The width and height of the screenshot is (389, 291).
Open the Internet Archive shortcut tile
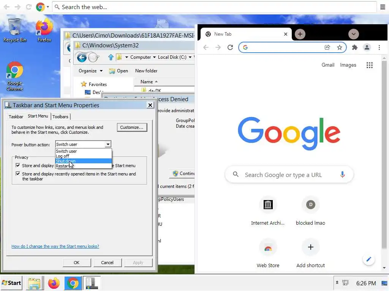(268, 211)
